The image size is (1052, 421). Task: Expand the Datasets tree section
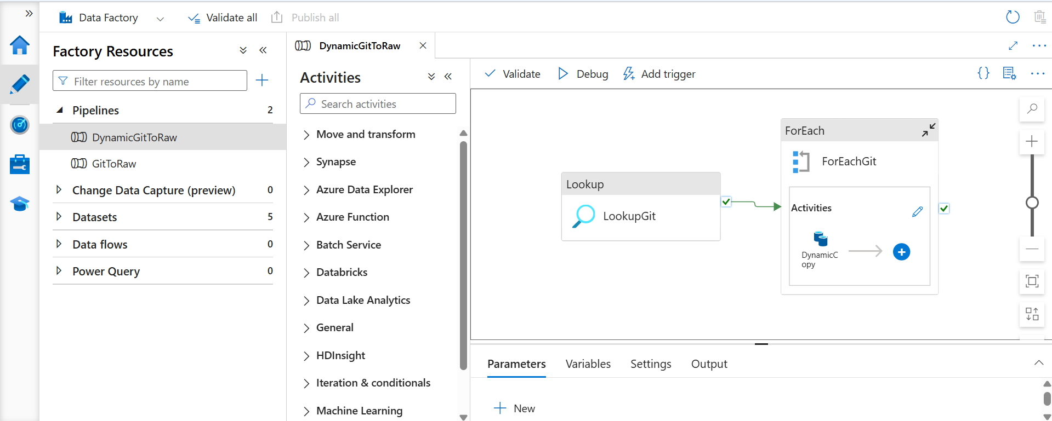(59, 217)
